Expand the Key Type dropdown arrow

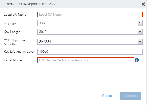point(140,23)
